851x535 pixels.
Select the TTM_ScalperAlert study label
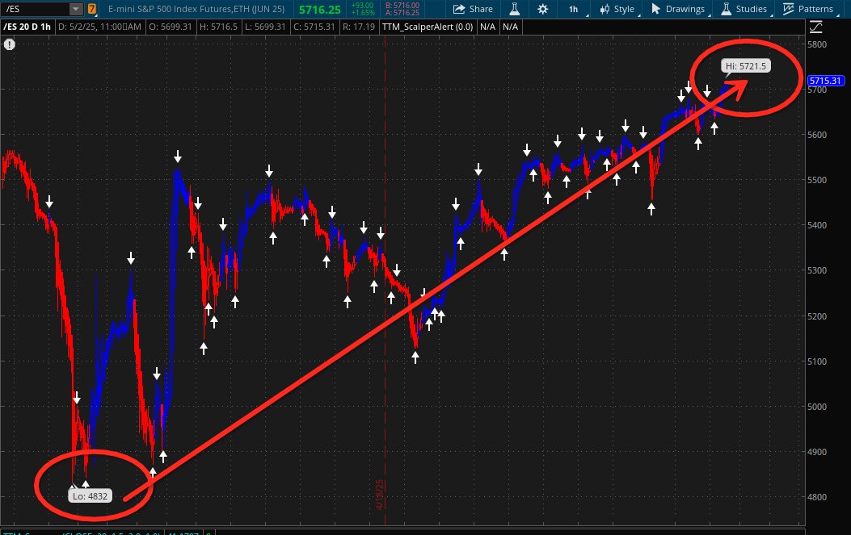(x=427, y=27)
